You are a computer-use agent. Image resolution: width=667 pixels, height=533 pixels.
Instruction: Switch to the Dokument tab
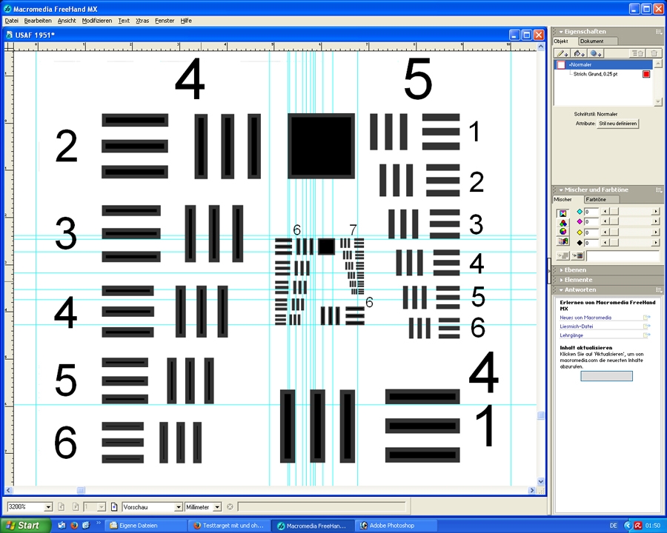[x=591, y=41]
